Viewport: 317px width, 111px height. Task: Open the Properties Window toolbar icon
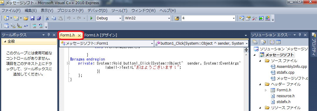tap(248, 18)
